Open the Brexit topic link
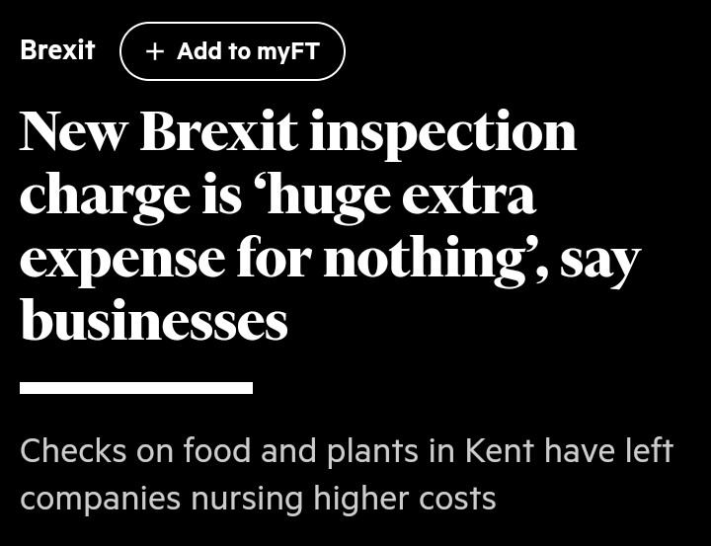 [x=57, y=50]
